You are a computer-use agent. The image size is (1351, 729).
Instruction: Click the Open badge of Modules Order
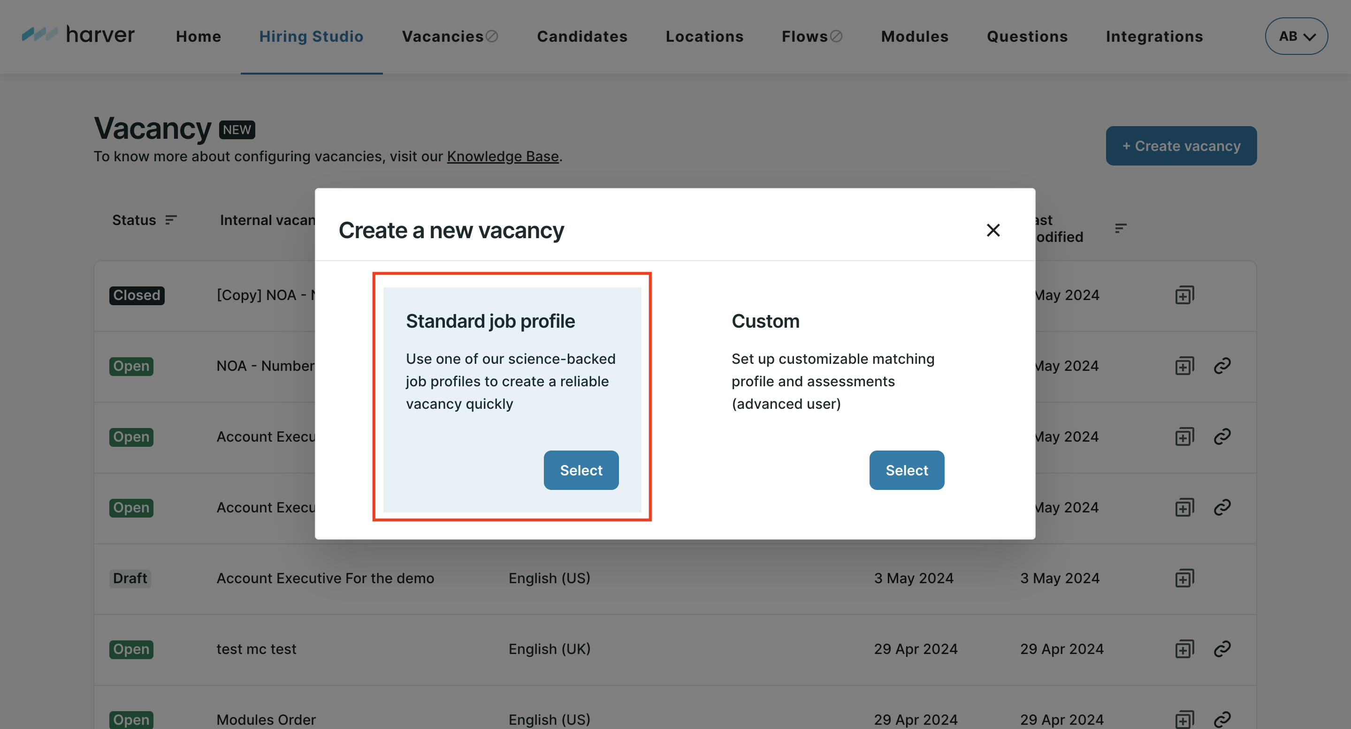tap(131, 720)
